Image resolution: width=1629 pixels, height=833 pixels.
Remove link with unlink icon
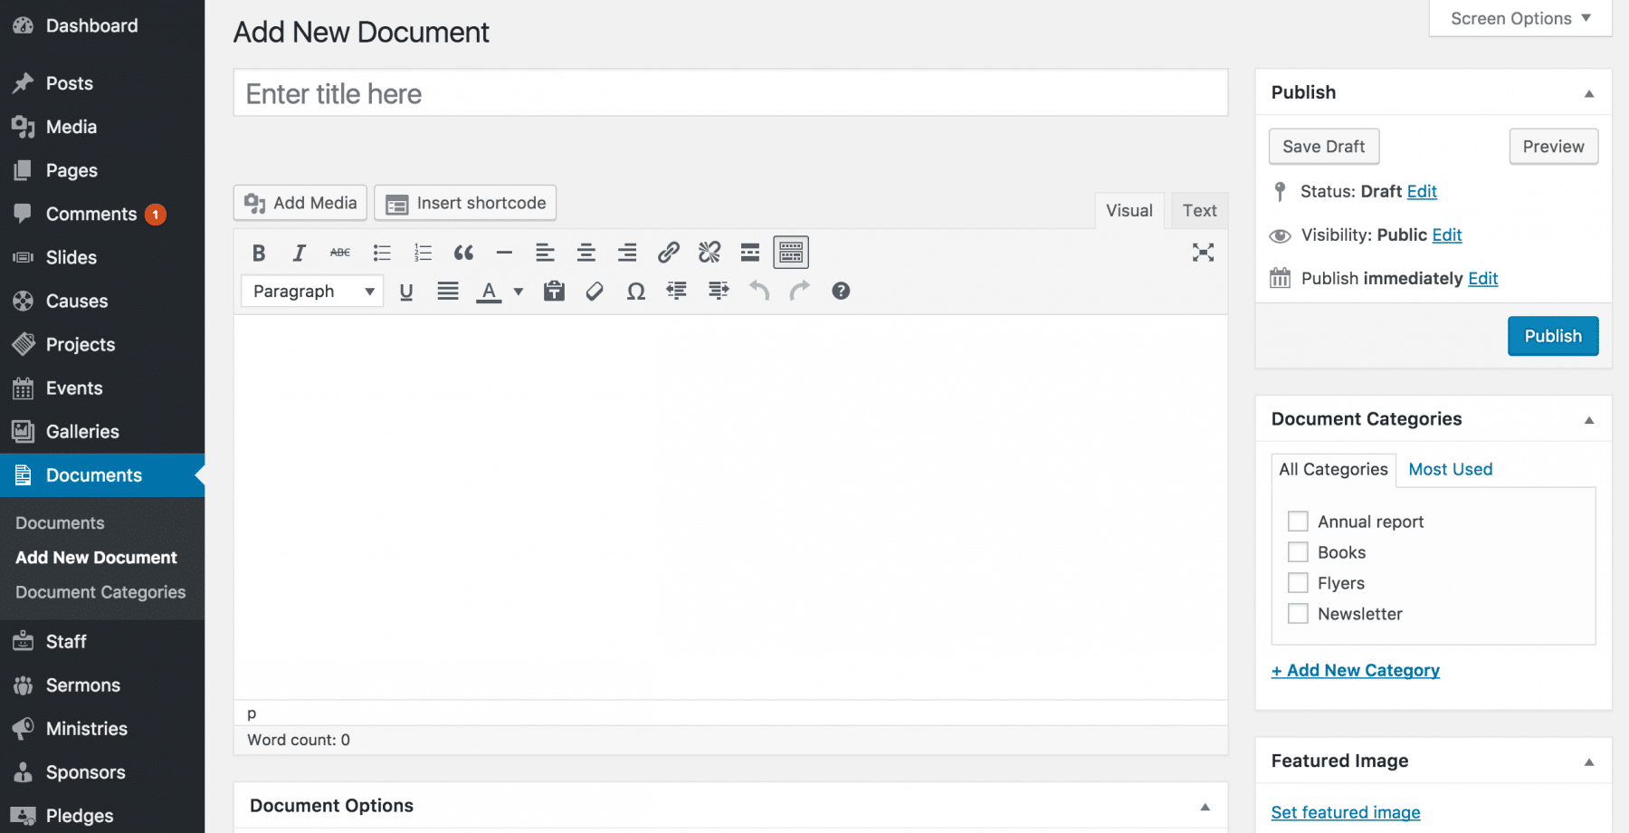click(x=710, y=253)
